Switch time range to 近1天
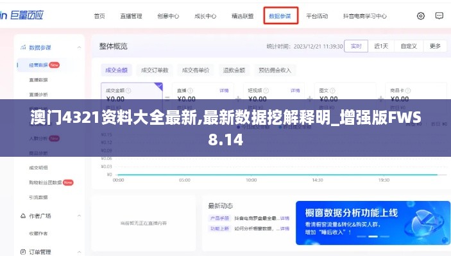 (381, 46)
